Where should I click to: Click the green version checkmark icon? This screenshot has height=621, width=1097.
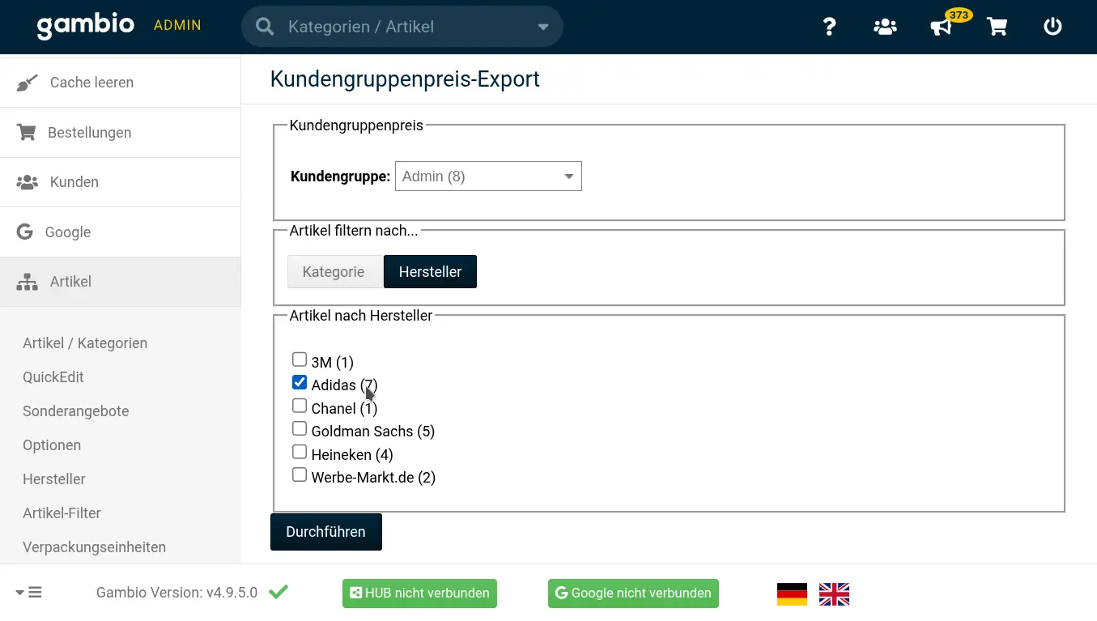coord(279,592)
